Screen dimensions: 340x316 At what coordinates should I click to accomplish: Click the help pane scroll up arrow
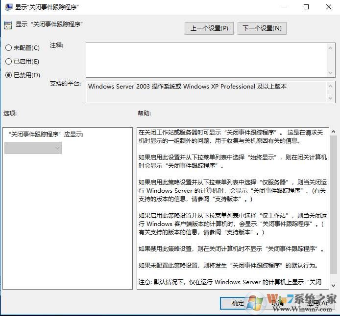333,132
